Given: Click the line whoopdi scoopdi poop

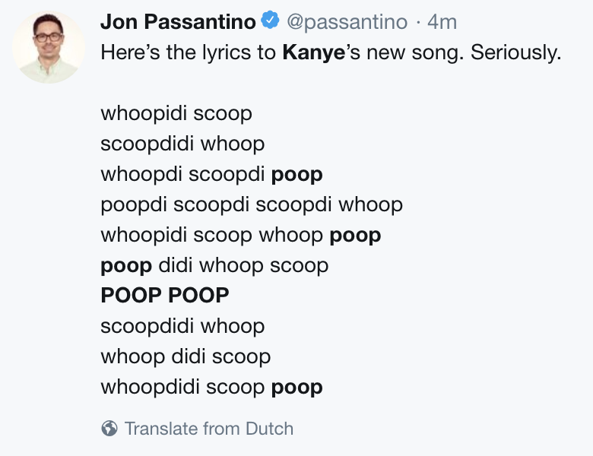Looking at the screenshot, I should [x=212, y=175].
